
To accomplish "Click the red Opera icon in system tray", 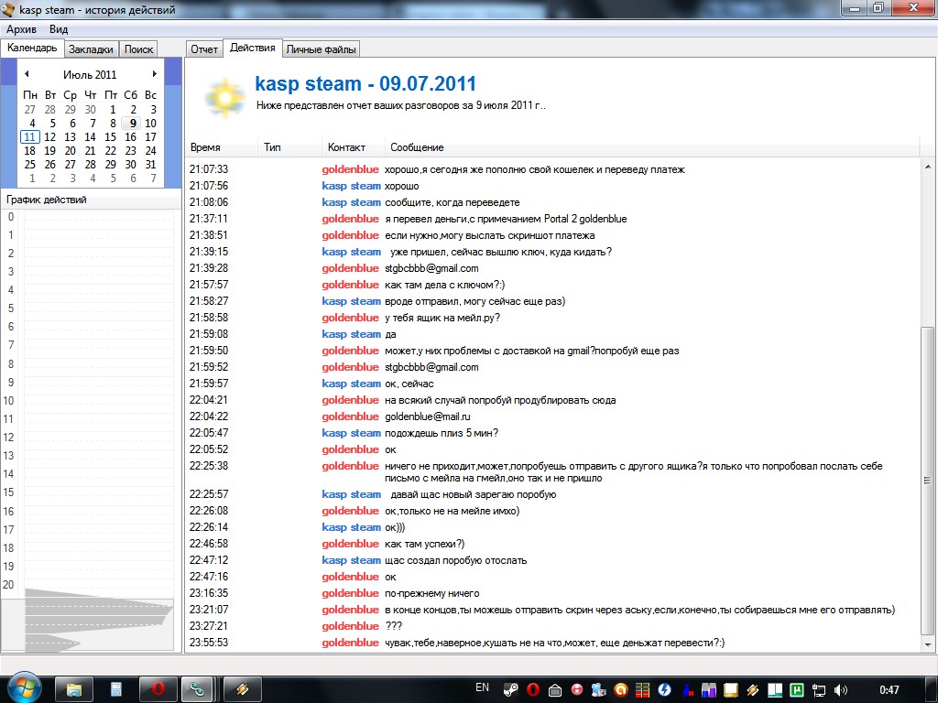I will (532, 690).
